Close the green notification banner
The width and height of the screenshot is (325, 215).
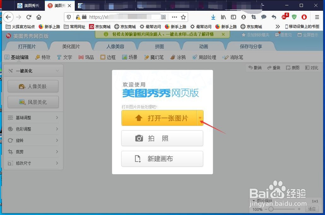(x=223, y=34)
